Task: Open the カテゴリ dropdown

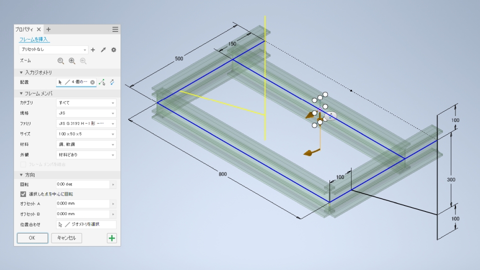Action: pos(86,103)
